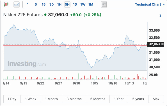Screen dimensions: 167x106
Task: Set interval to 15 minutes
Action: coord(44,4)
